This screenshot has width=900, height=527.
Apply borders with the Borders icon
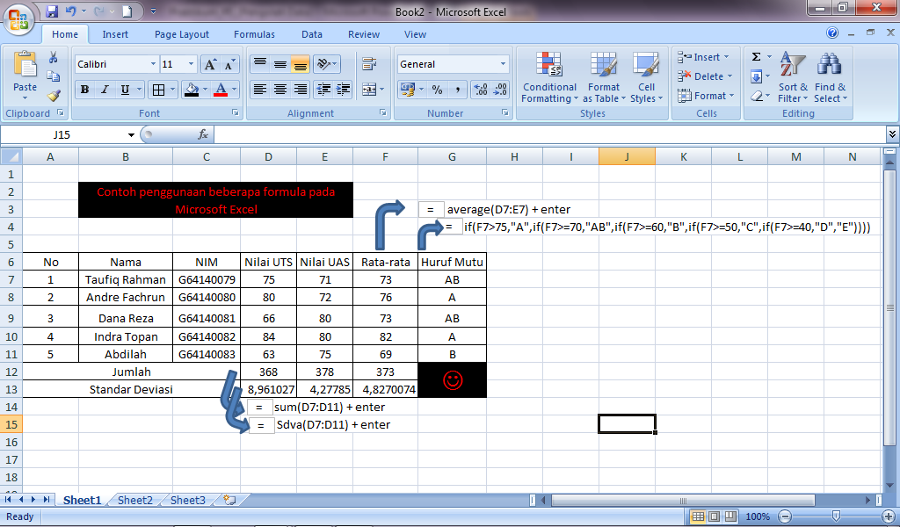coord(158,90)
